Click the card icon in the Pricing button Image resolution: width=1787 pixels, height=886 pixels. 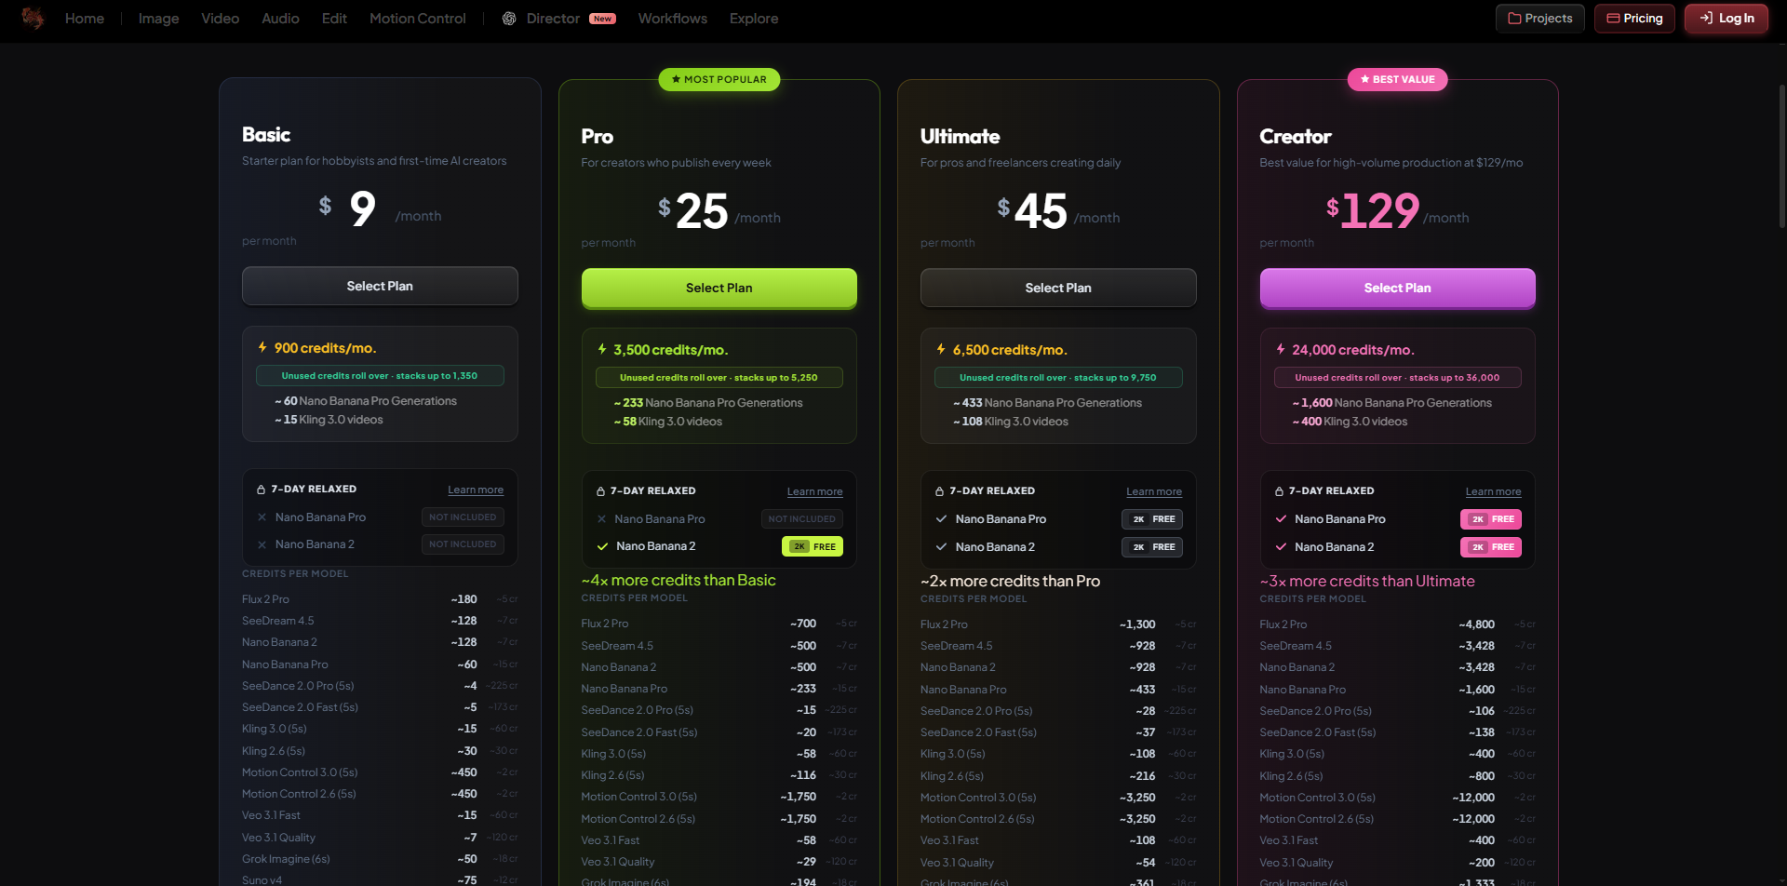click(1613, 19)
